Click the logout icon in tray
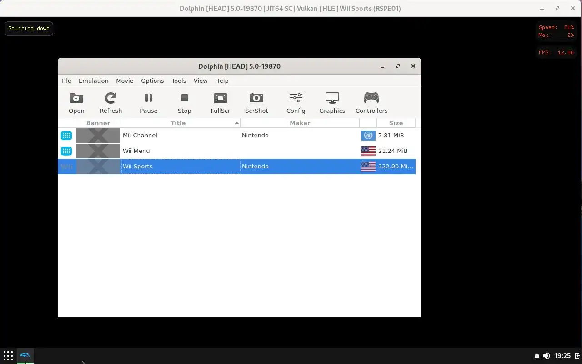The image size is (582, 364). (x=577, y=356)
